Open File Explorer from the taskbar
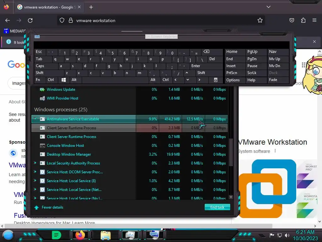 coord(106,235)
